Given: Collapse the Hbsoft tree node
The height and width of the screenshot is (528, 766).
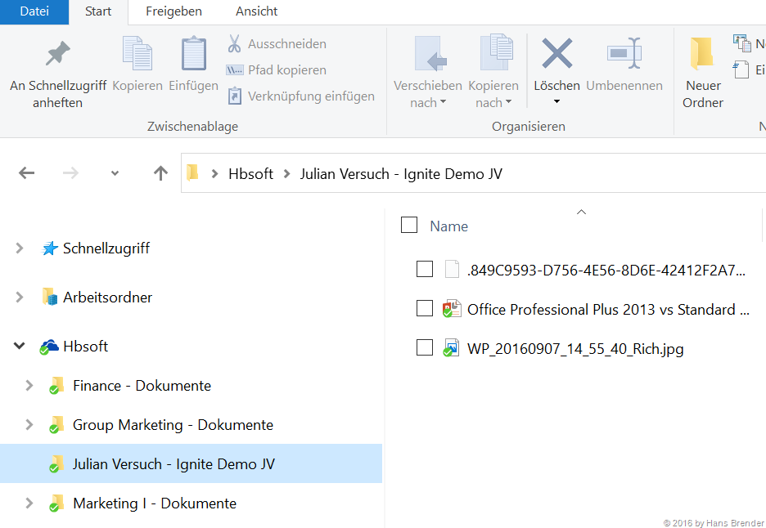Looking at the screenshot, I should [20, 347].
